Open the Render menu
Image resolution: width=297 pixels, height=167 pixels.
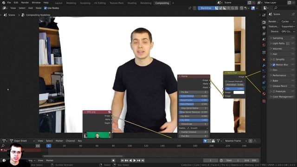(25, 3)
